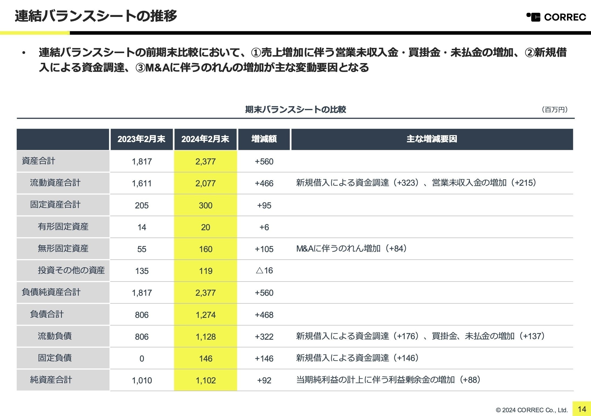Viewport: 591px width, 416px height.
Task: Select the 固定負債 row label
Action: (x=55, y=358)
